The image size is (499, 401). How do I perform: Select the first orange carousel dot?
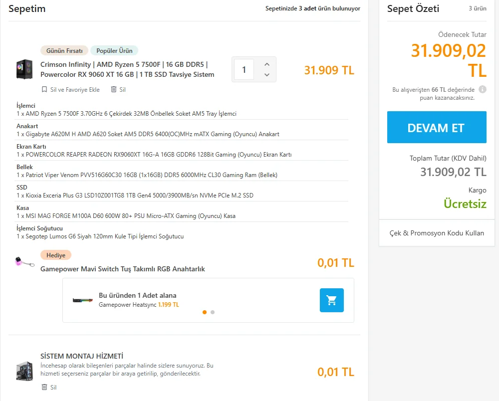point(204,312)
